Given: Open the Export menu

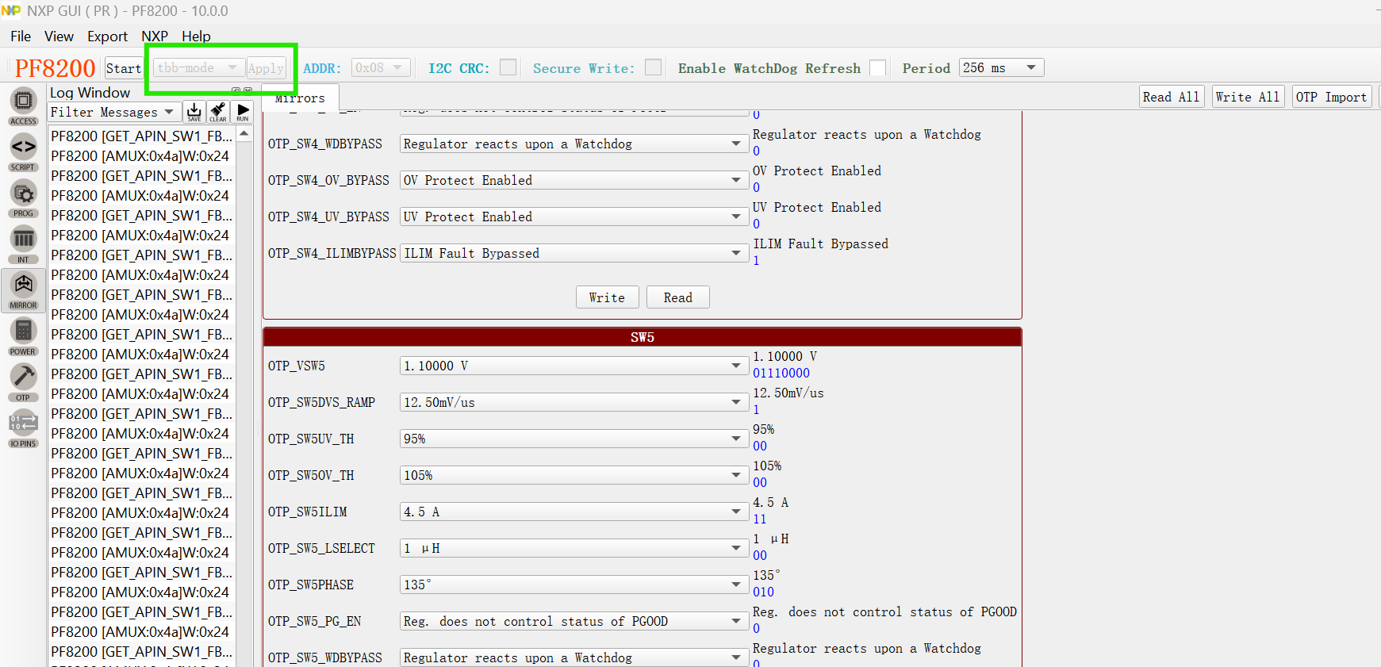Looking at the screenshot, I should click(x=107, y=36).
